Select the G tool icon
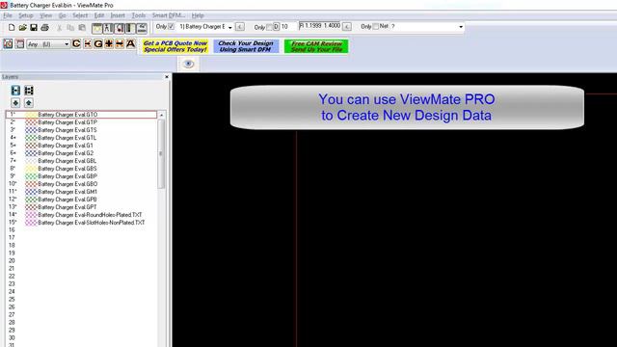617x347 pixels. tap(98, 43)
